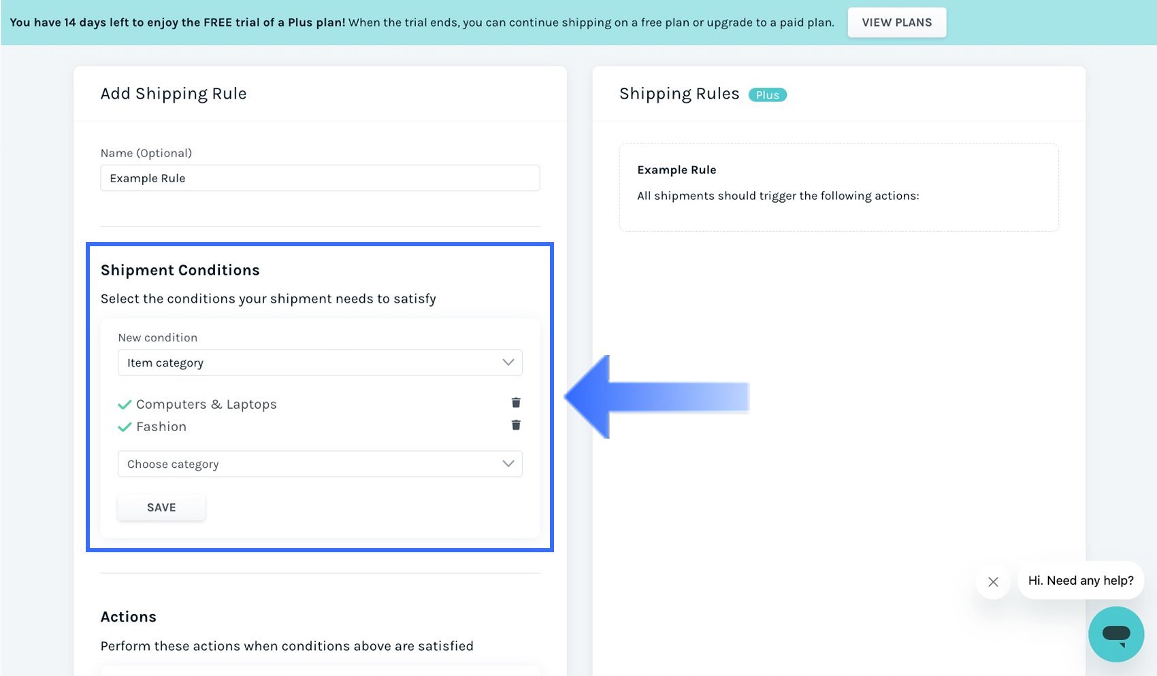1157x676 pixels.
Task: Click the Plus plan badge
Action: [767, 95]
